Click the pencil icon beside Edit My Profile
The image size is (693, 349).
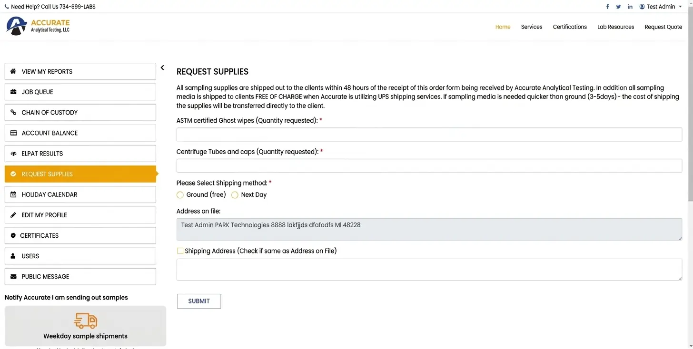[x=13, y=215]
